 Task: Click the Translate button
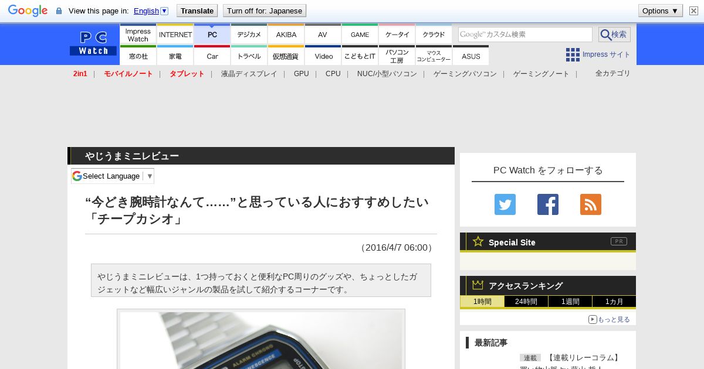click(x=197, y=11)
